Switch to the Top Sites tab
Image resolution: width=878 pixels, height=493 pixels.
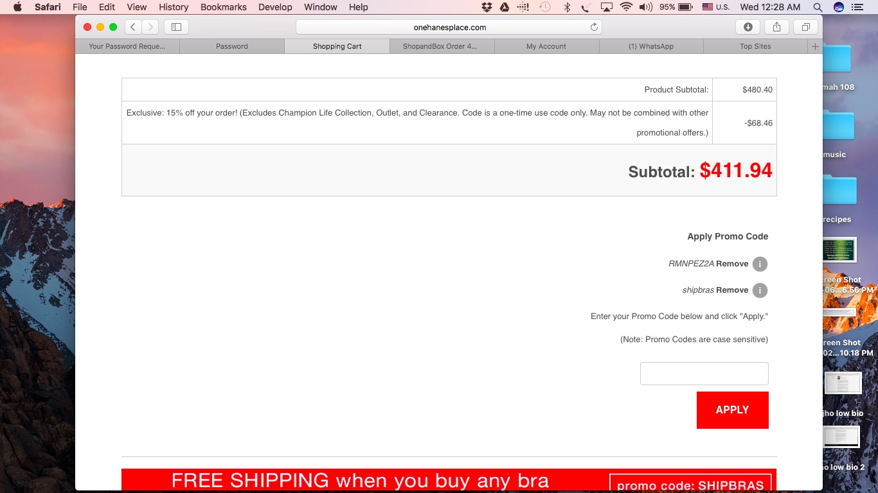pyautogui.click(x=755, y=46)
